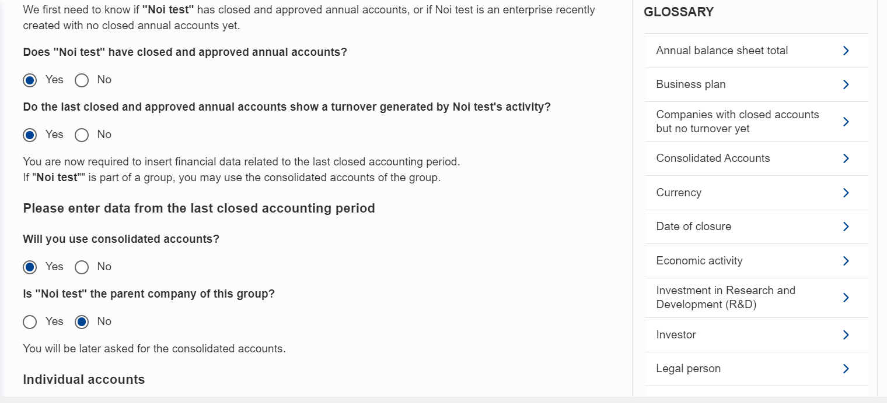
Task: Choose Yes for closed and approved annual accounts
Action: 30,80
